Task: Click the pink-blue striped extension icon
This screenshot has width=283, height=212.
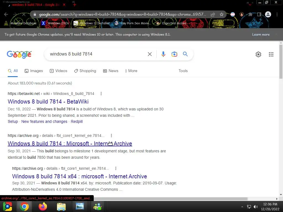Action: tap(233, 14)
